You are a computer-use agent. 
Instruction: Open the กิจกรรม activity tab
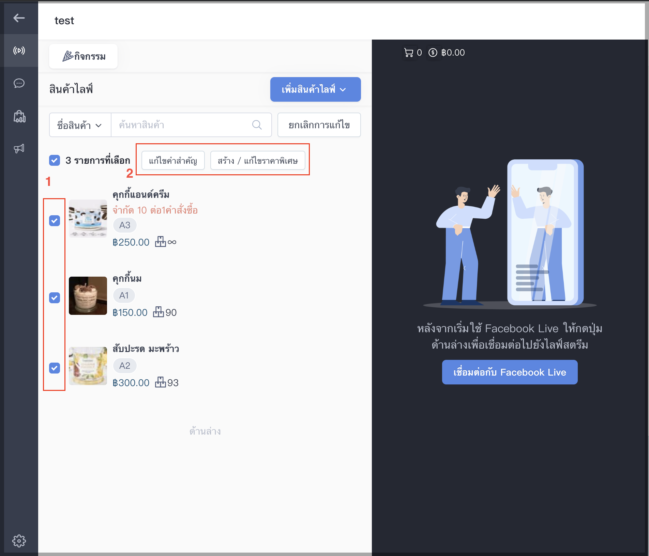(84, 56)
